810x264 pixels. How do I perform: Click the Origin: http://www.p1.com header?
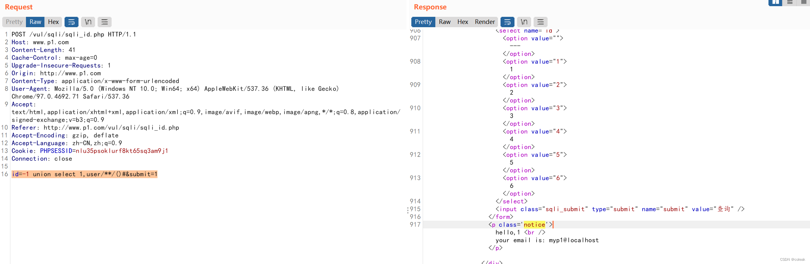tap(56, 73)
